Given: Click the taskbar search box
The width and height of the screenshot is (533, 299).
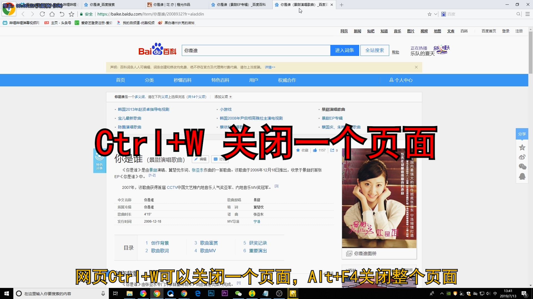Looking at the screenshot, I should (x=61, y=293).
